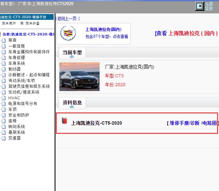Click the page icon beside 悬架系统
219x191 pixels.
tap(4, 133)
